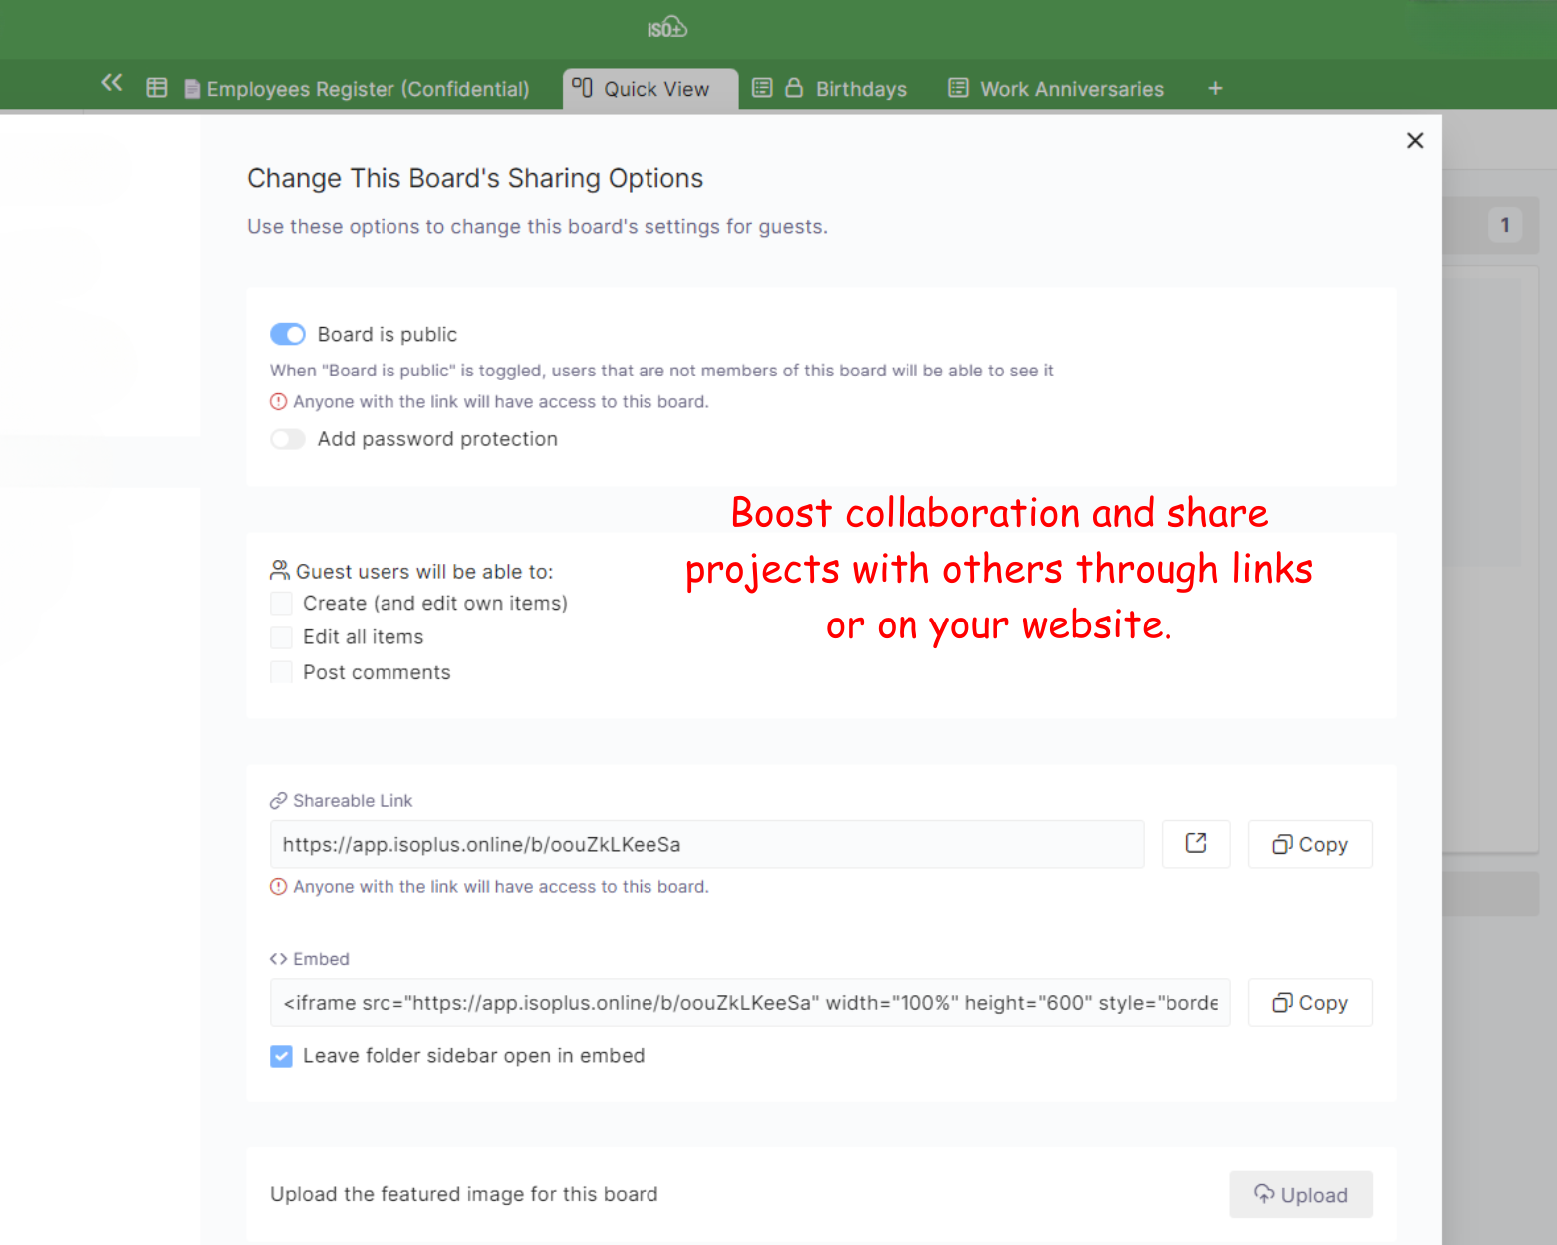
Task: Click the number 1 badge
Action: (x=1504, y=225)
